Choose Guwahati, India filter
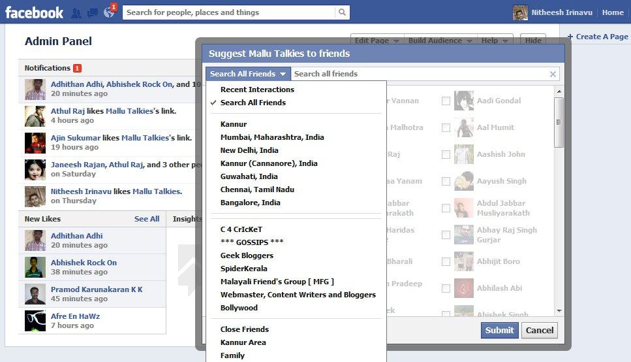Image resolution: width=631 pixels, height=362 pixels. tap(249, 176)
